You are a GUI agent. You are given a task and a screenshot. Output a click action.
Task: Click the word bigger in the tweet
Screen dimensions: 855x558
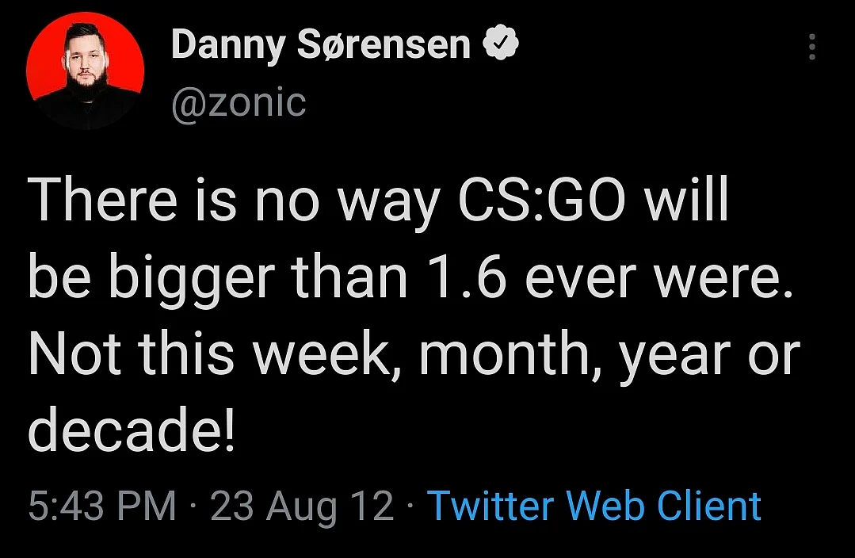point(191,278)
